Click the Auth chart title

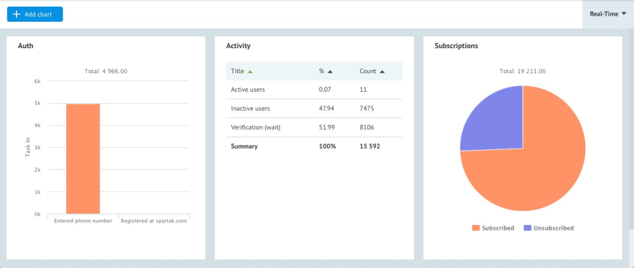coord(26,46)
